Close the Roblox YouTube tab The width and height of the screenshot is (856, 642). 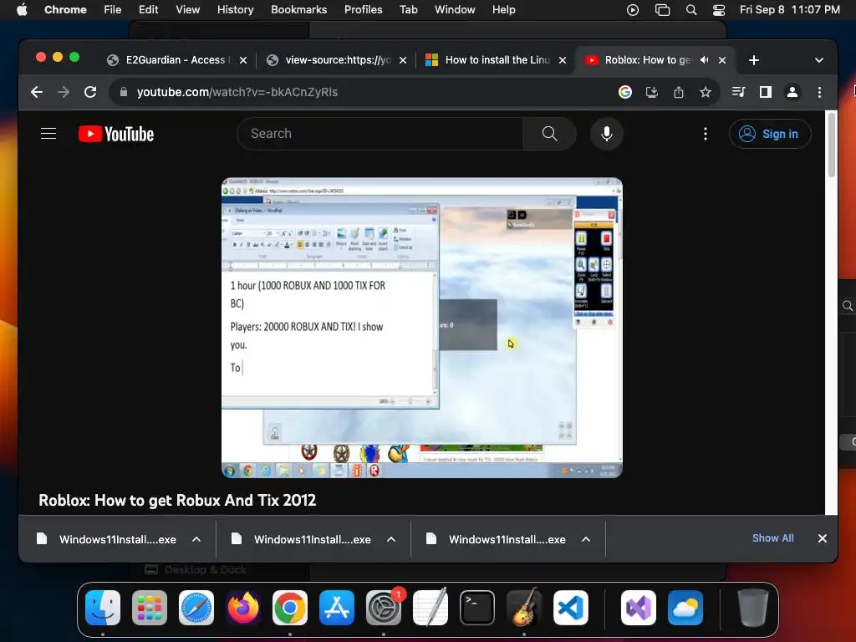click(x=722, y=60)
